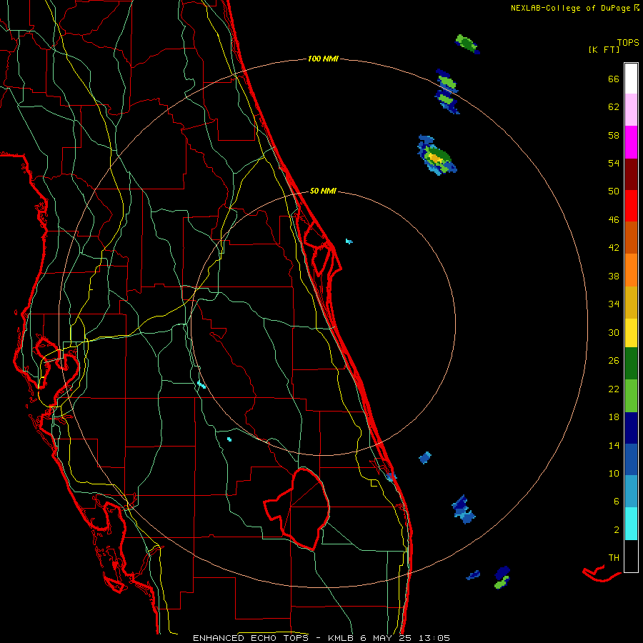Select the dark red legend swatch

pyautogui.click(x=631, y=175)
